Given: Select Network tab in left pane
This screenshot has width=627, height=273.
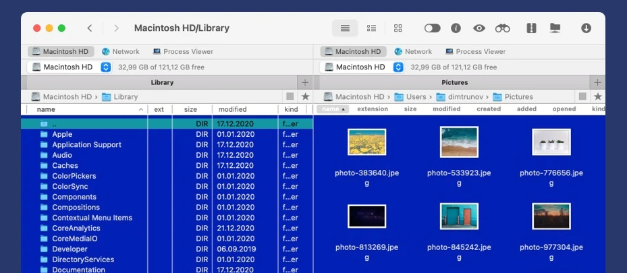Looking at the screenshot, I should pyautogui.click(x=120, y=51).
